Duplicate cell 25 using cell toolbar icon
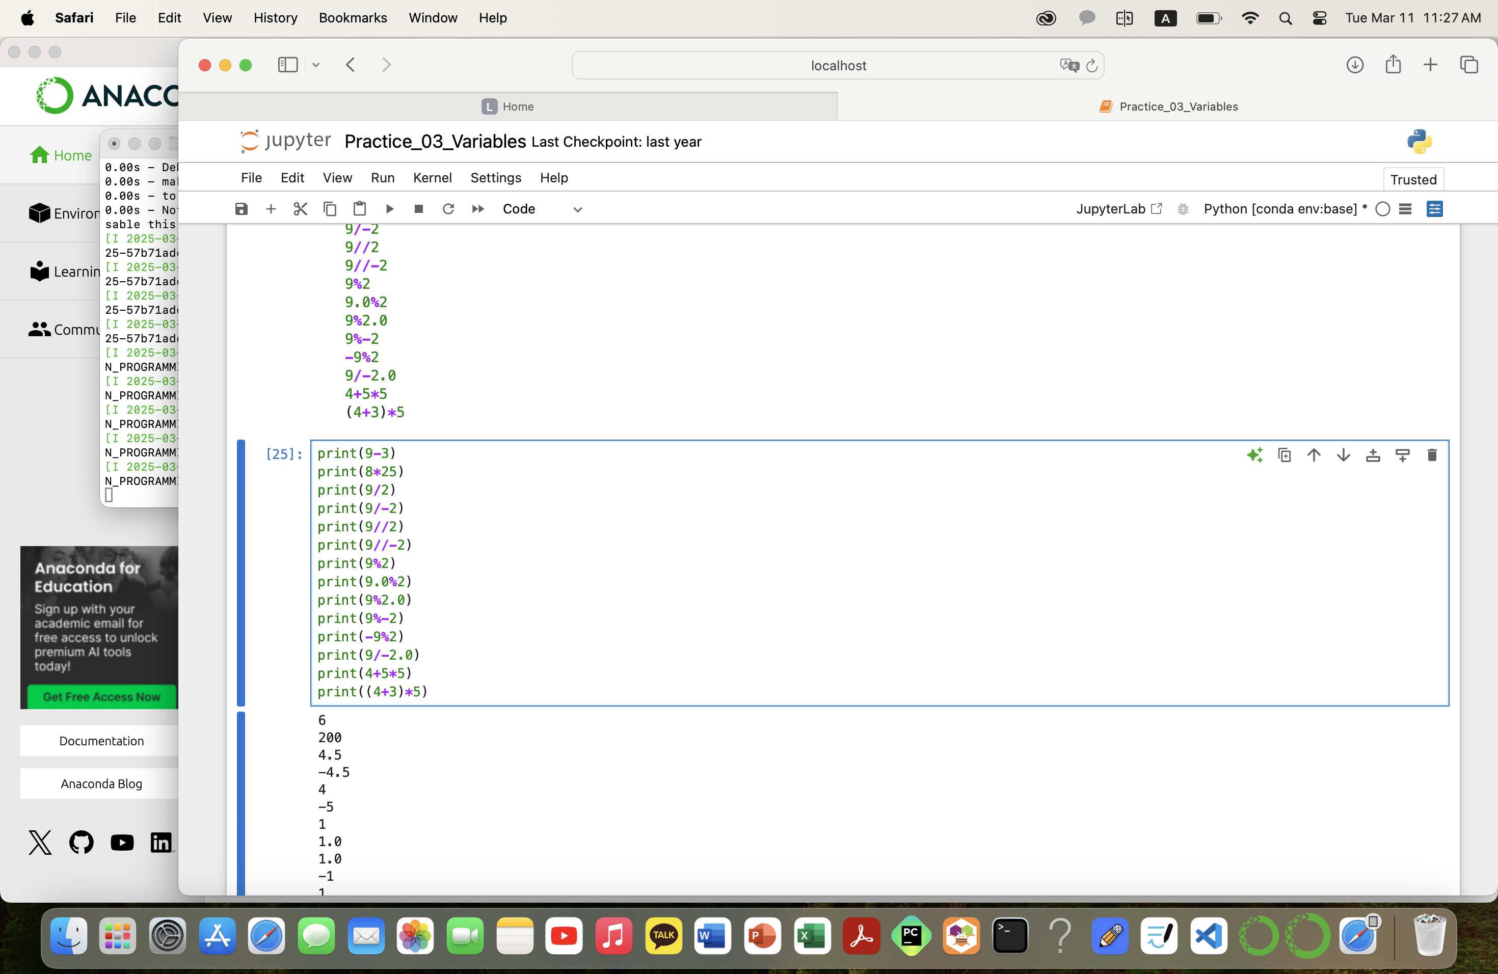1498x974 pixels. click(x=1285, y=455)
